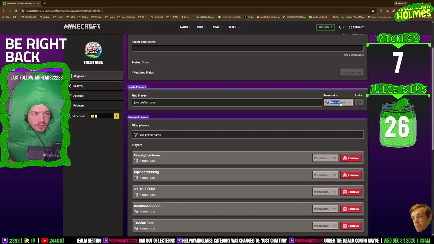434x244 pixels.
Task: Reload the page with the refresh icon
Action: click(x=16, y=11)
